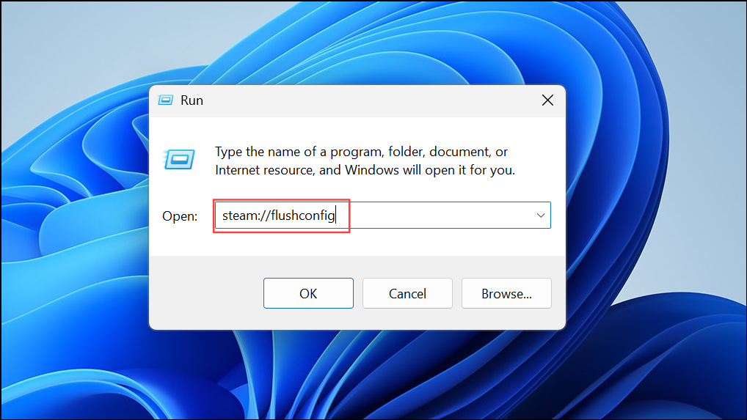Viewport: 747px width, 420px height.
Task: Click the 'Open:' label
Action: 180,216
